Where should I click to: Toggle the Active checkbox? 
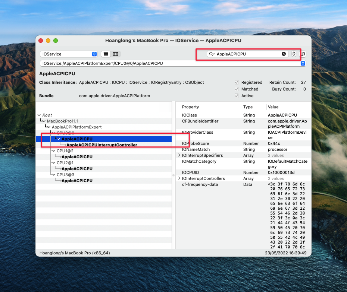coord(237,96)
